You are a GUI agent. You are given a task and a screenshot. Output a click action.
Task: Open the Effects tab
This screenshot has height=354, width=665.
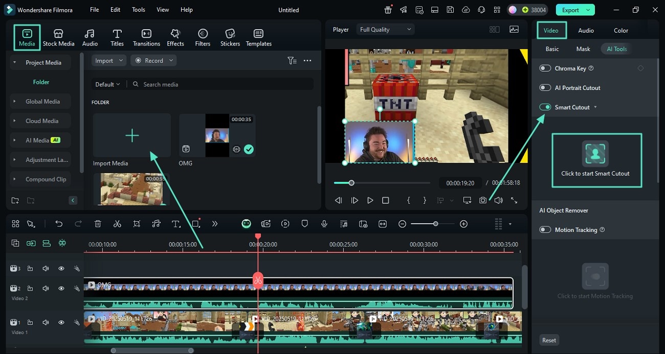click(x=175, y=37)
